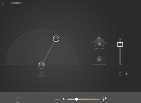Click the D key button
141x103 pixels.
(45, 76)
